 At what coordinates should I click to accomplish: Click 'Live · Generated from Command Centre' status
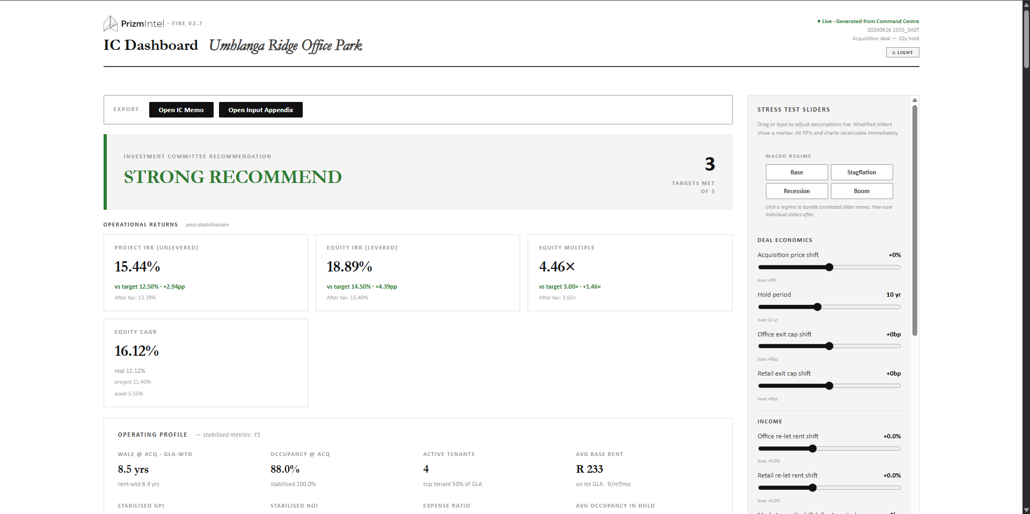pyautogui.click(x=868, y=21)
